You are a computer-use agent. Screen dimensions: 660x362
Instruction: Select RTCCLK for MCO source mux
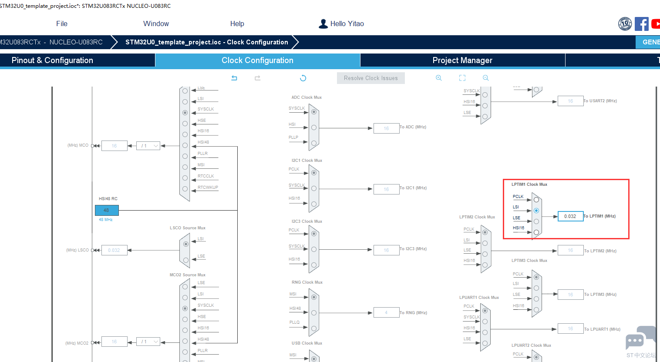185,178
